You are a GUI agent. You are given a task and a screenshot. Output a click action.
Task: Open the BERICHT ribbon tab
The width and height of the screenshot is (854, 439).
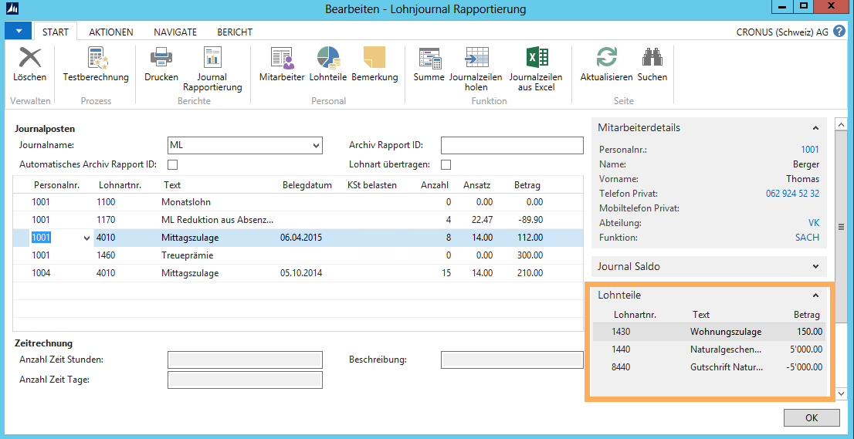(235, 32)
